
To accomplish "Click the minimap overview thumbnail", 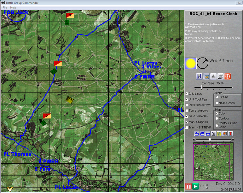I will click(213, 161).
